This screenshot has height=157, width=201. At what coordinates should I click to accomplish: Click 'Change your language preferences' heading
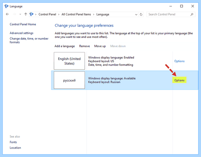pyautogui.click(x=84, y=25)
